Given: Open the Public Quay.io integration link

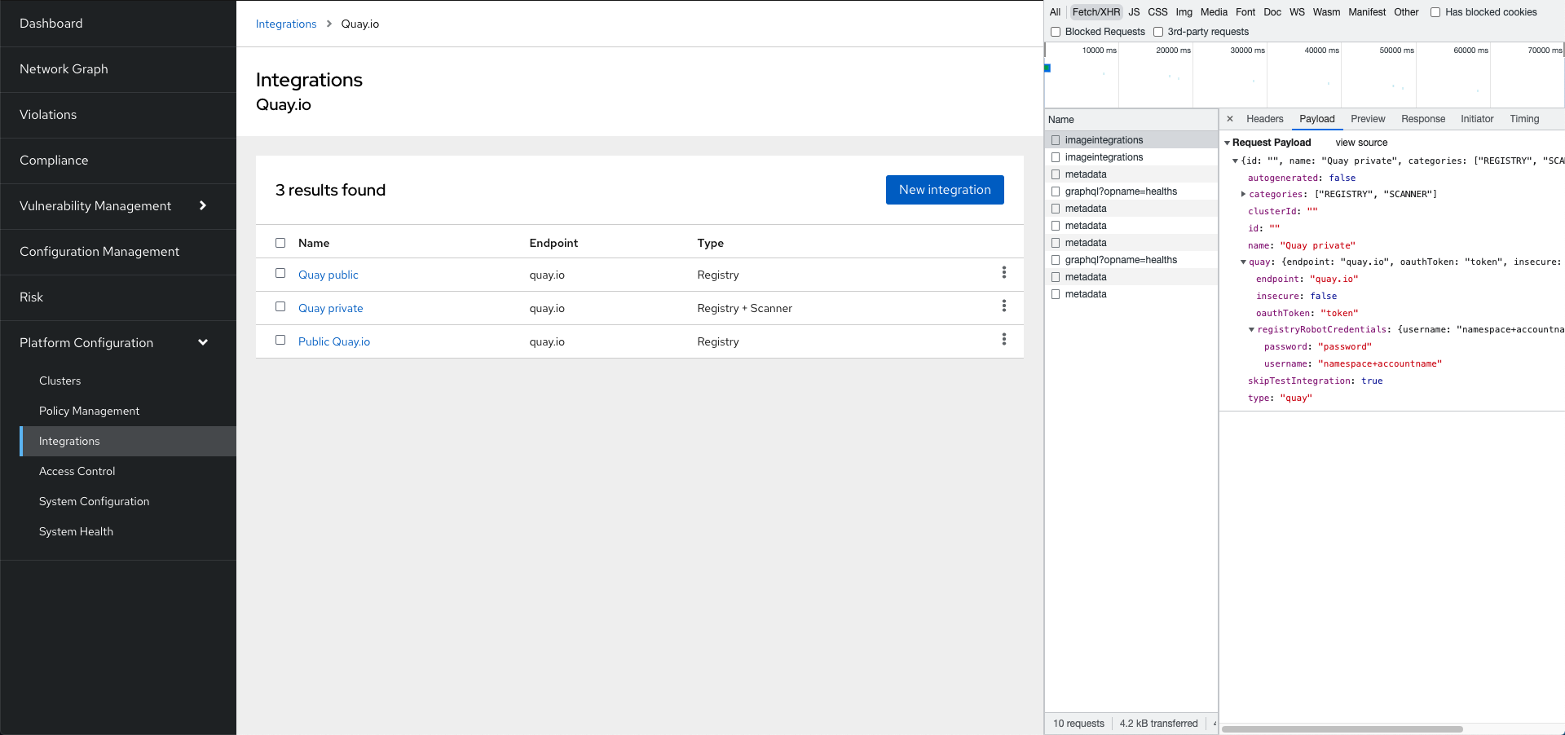Looking at the screenshot, I should (334, 341).
